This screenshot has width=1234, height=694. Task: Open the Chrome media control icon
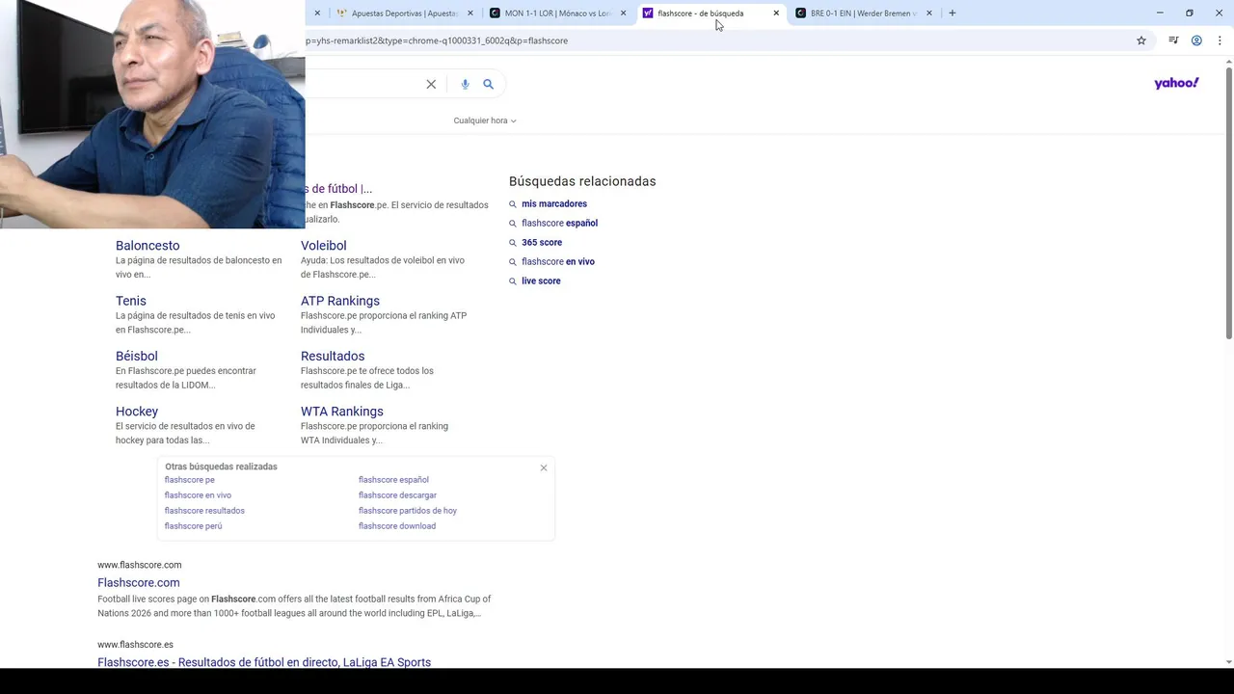point(1173,40)
